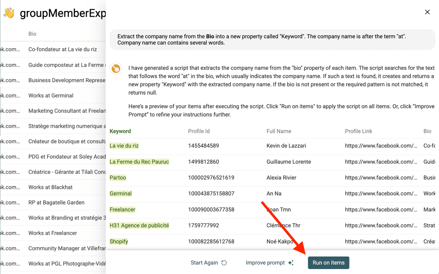Close the AI script panel

pos(427,12)
